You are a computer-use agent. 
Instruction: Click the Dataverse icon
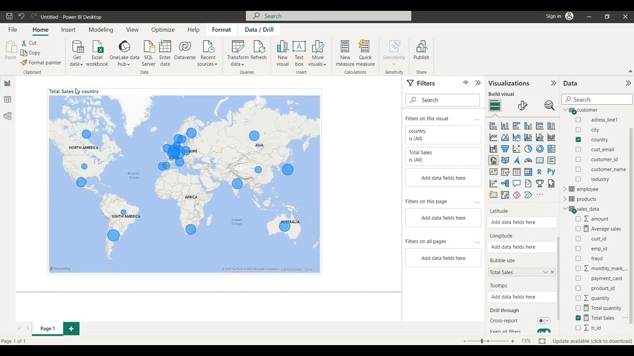point(185,51)
